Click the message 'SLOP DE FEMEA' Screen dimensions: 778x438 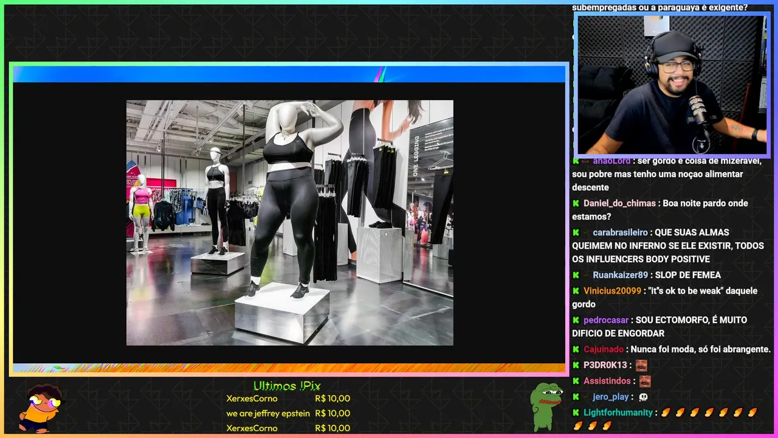(x=688, y=275)
